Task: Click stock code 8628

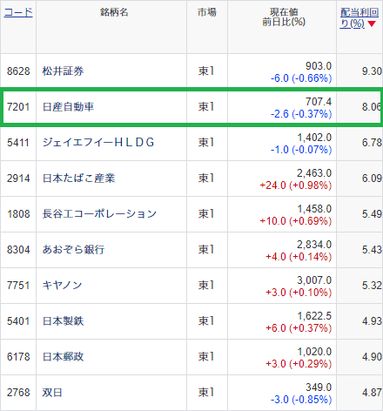Action: coord(18,71)
